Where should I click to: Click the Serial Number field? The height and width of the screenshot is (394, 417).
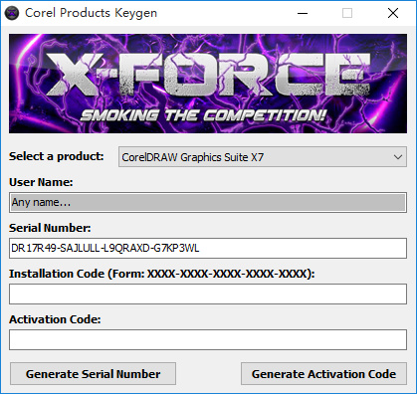pyautogui.click(x=208, y=248)
